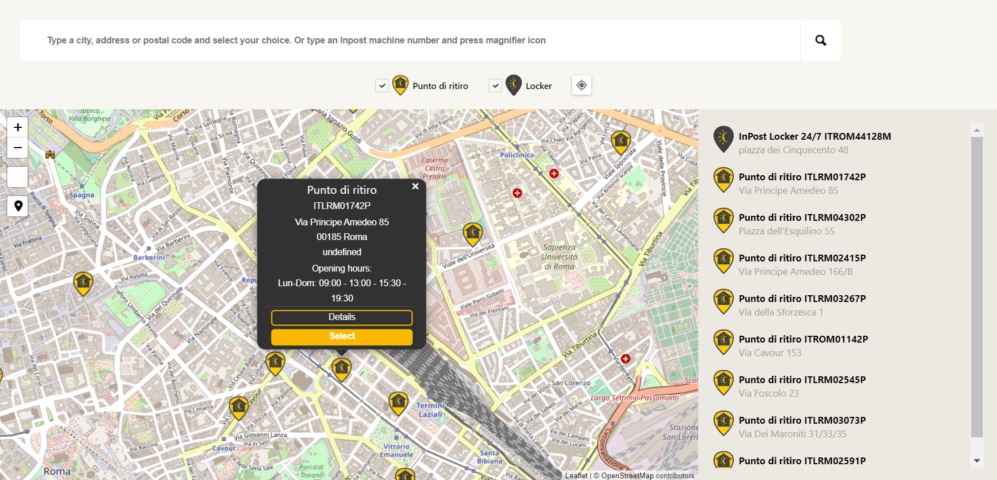This screenshot has height=480, width=997.
Task: Zoom in the map with plus button
Action: (x=17, y=127)
